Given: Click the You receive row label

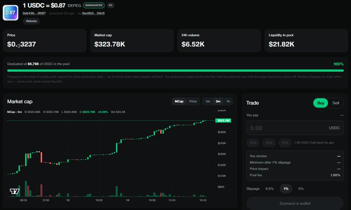Looking at the screenshot, I should (x=258, y=156).
